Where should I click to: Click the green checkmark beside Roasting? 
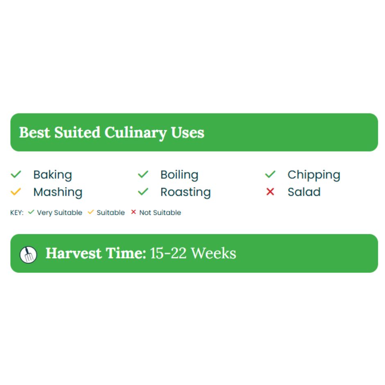(x=143, y=192)
